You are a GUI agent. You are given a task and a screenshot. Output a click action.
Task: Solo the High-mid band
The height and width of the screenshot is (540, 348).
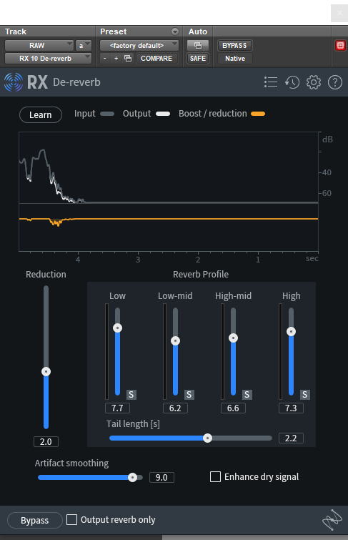(x=247, y=395)
